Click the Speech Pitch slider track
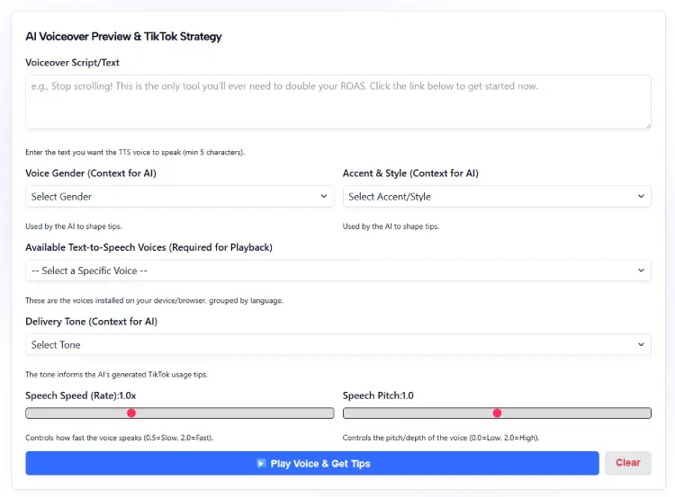This screenshot has width=675, height=497. pos(497,413)
